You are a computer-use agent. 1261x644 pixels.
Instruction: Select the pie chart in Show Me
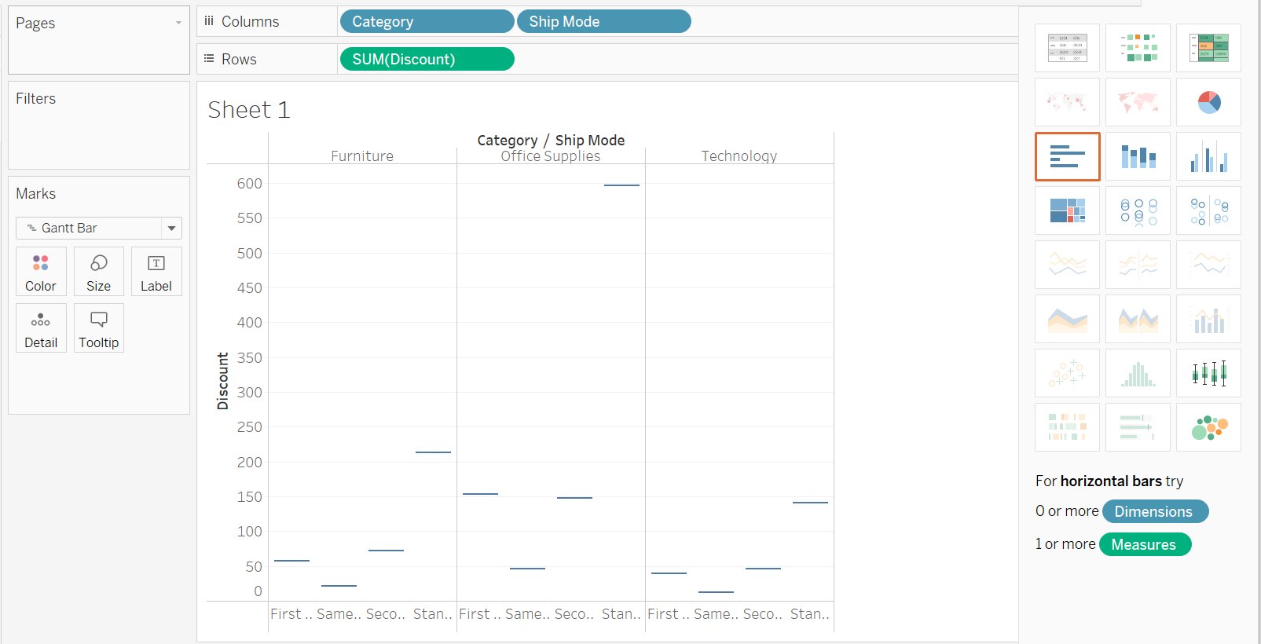pyautogui.click(x=1208, y=102)
